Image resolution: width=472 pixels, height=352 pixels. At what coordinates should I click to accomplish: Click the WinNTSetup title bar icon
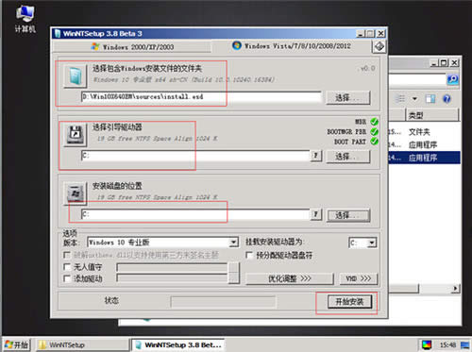(x=58, y=33)
